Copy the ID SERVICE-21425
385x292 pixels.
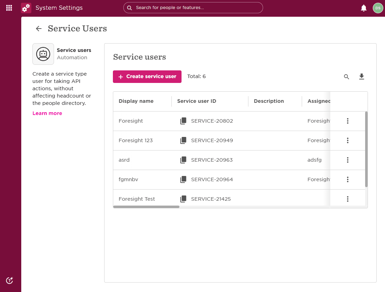[183, 199]
